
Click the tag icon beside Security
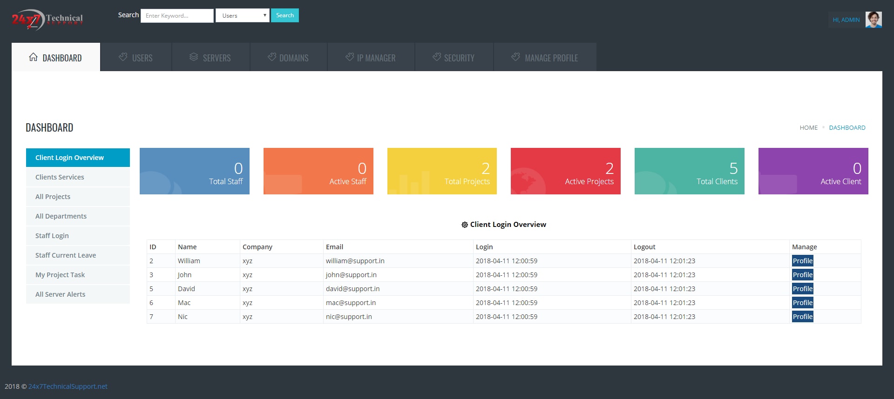click(437, 57)
